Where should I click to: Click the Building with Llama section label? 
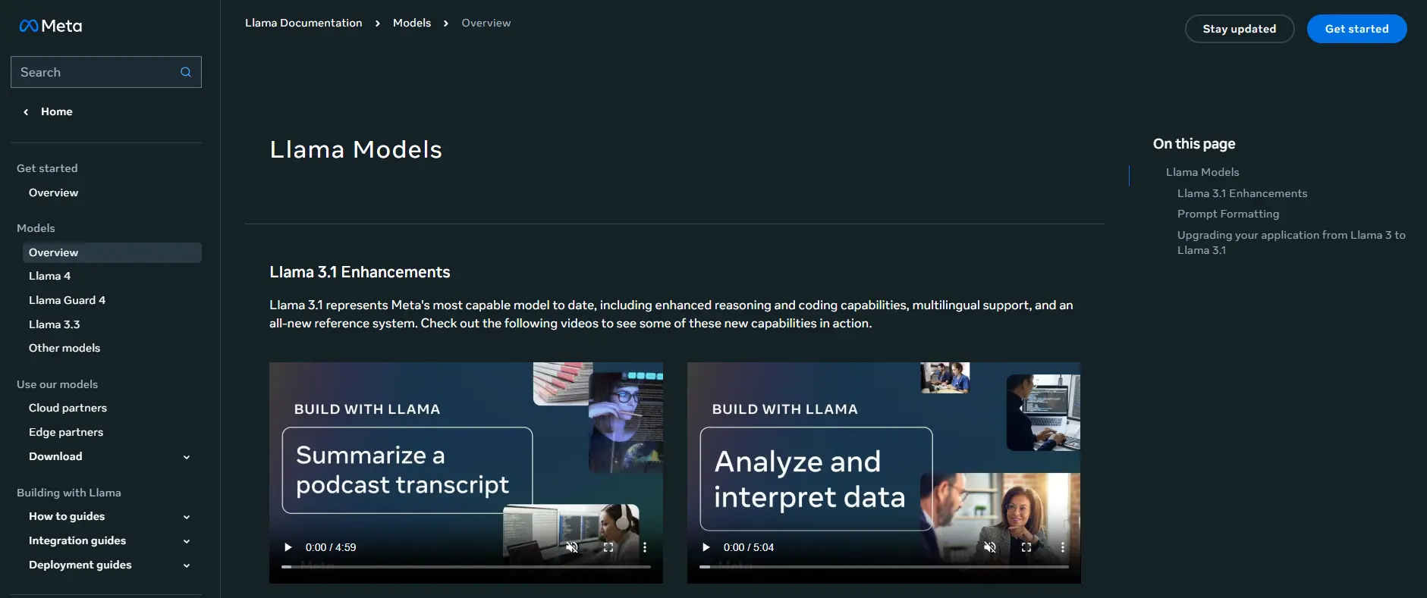point(69,493)
